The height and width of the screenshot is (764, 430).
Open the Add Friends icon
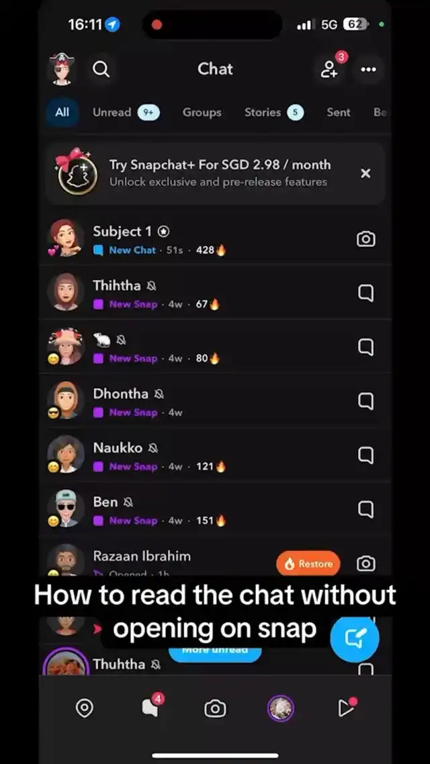(329, 69)
